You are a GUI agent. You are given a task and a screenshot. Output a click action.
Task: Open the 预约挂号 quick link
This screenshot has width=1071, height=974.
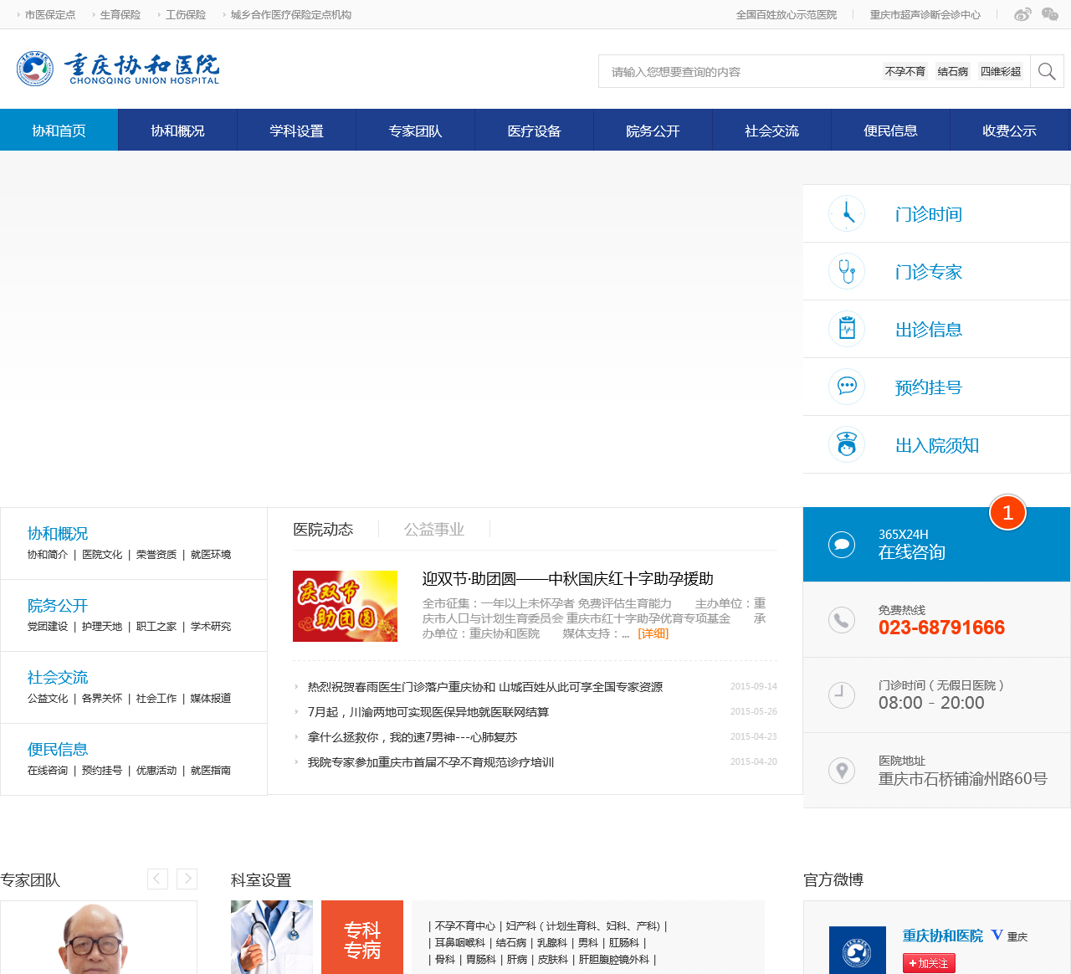929,387
